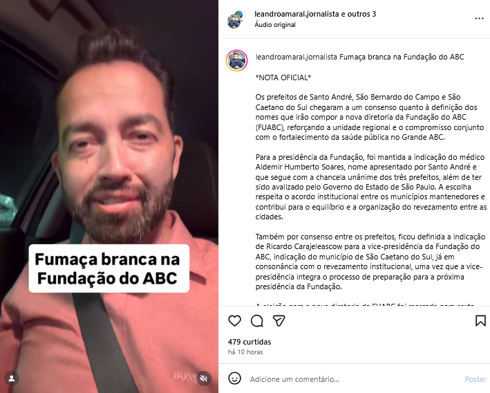Click profile avatar in post header
Viewport: 490px width, 393px height.
[236, 19]
